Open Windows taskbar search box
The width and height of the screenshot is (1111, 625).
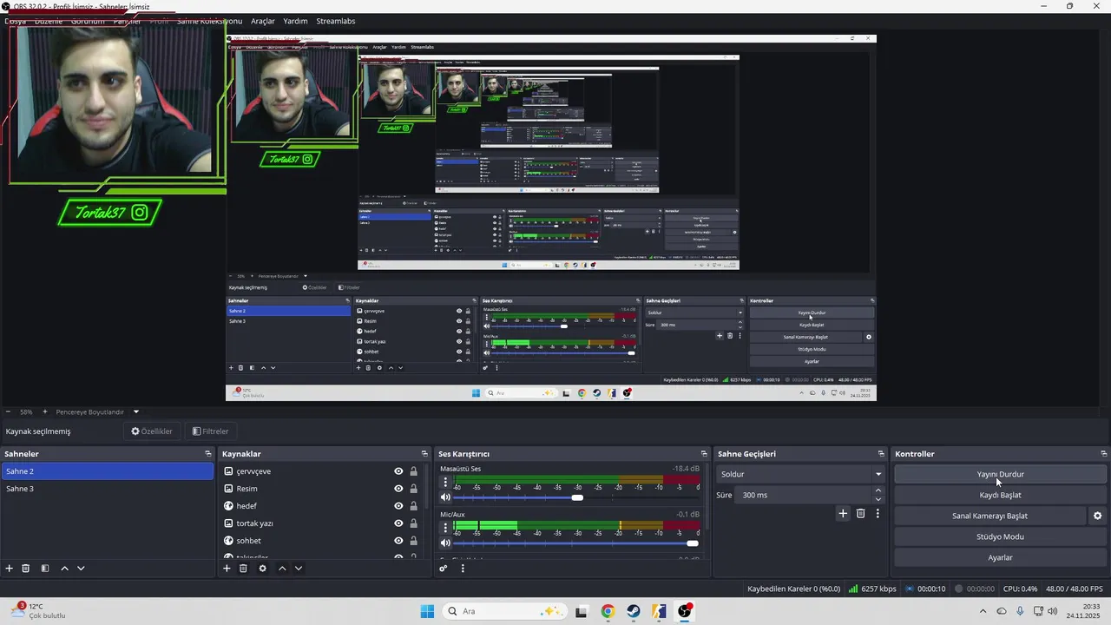tap(504, 611)
